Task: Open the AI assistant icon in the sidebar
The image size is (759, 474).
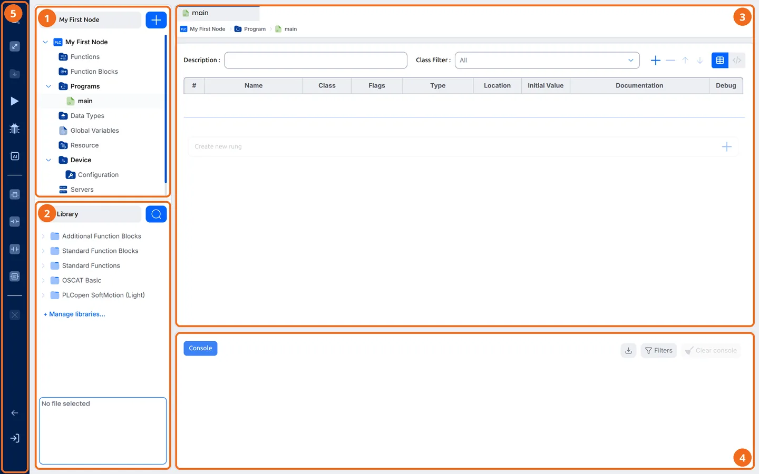Action: (x=15, y=156)
